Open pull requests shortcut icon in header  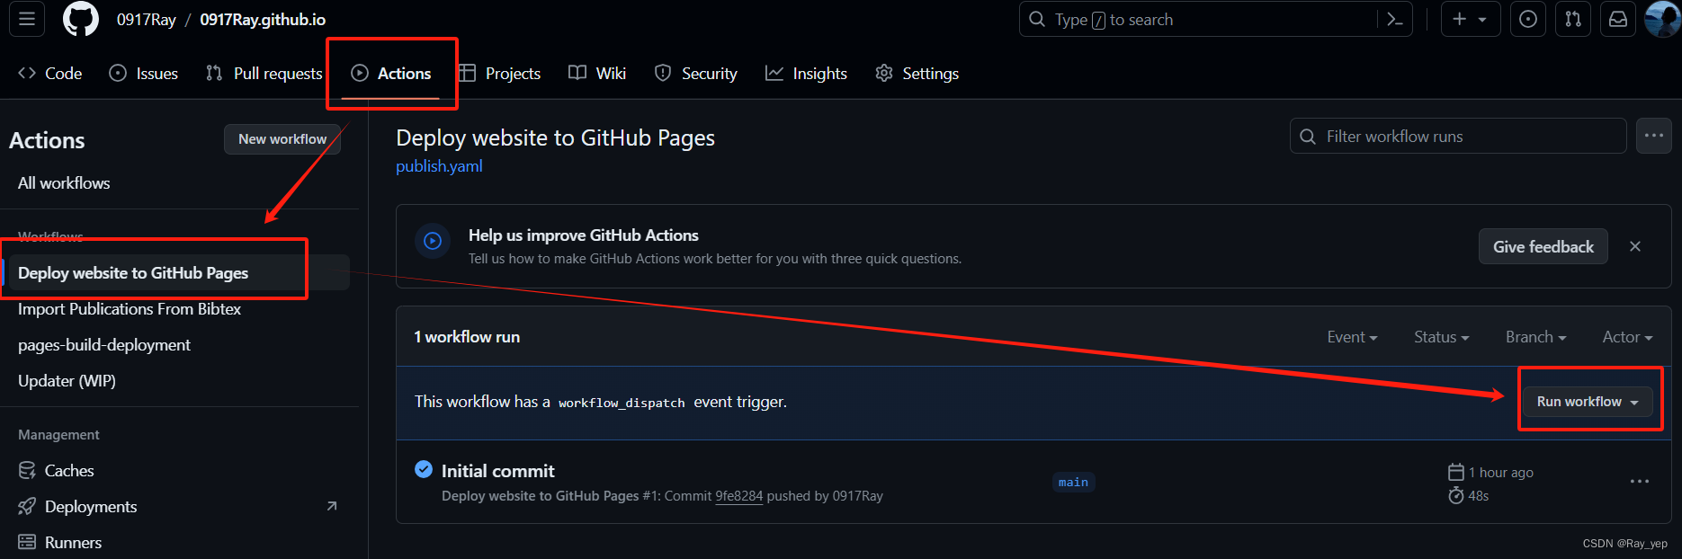pyautogui.click(x=1573, y=19)
